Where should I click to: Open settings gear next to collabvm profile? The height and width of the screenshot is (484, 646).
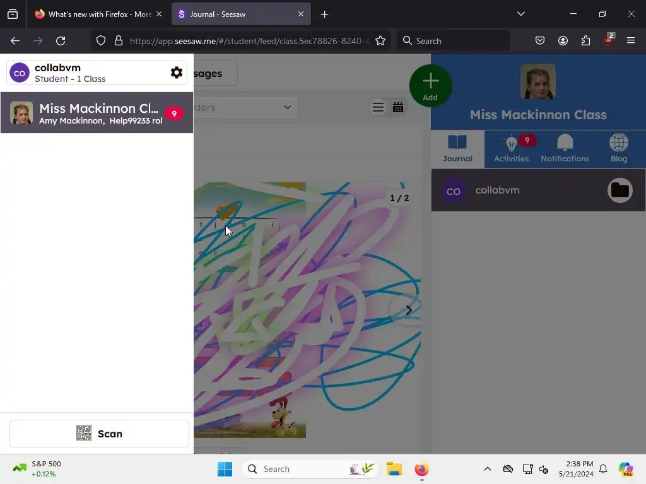[177, 73]
